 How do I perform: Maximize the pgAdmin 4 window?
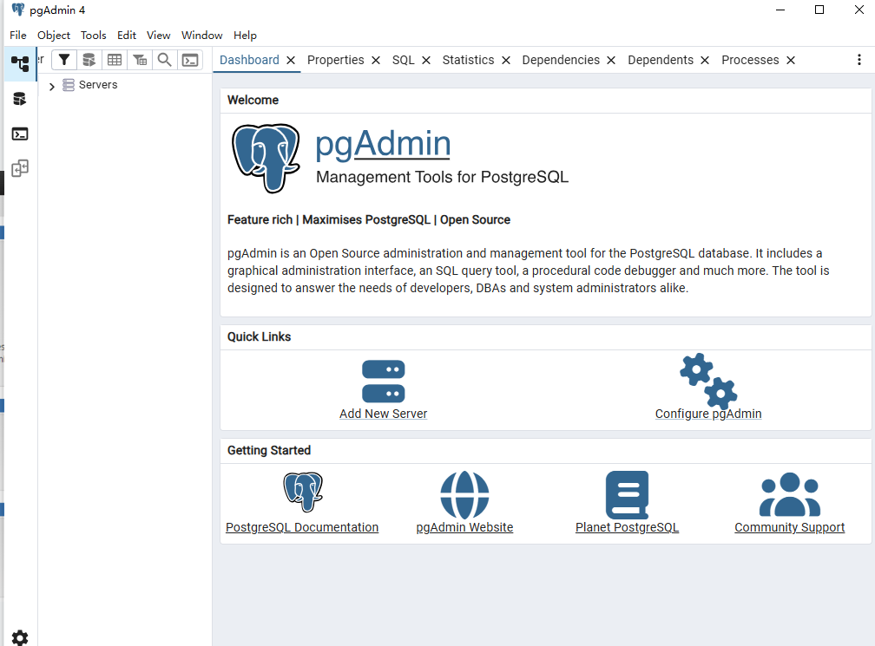click(x=819, y=10)
